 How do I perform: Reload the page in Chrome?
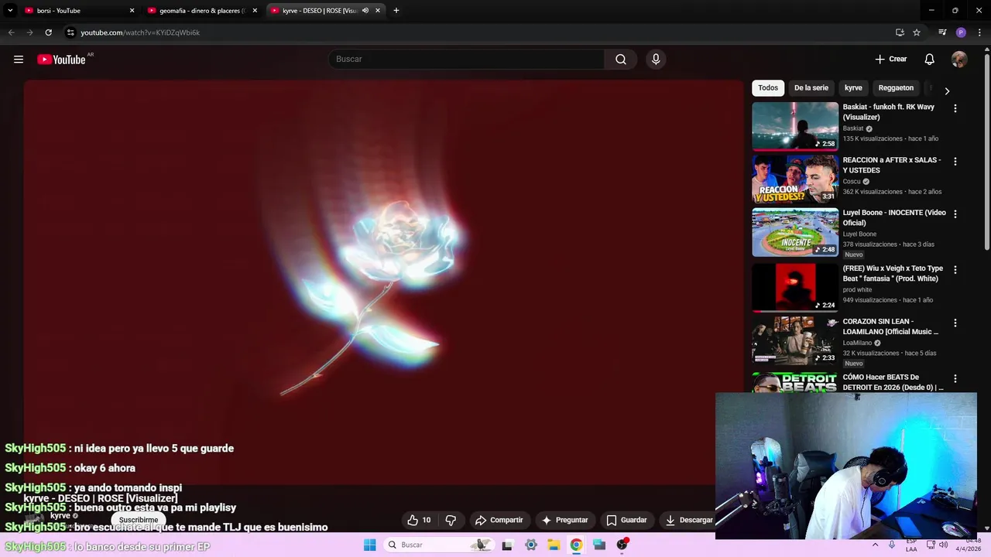pyautogui.click(x=48, y=32)
